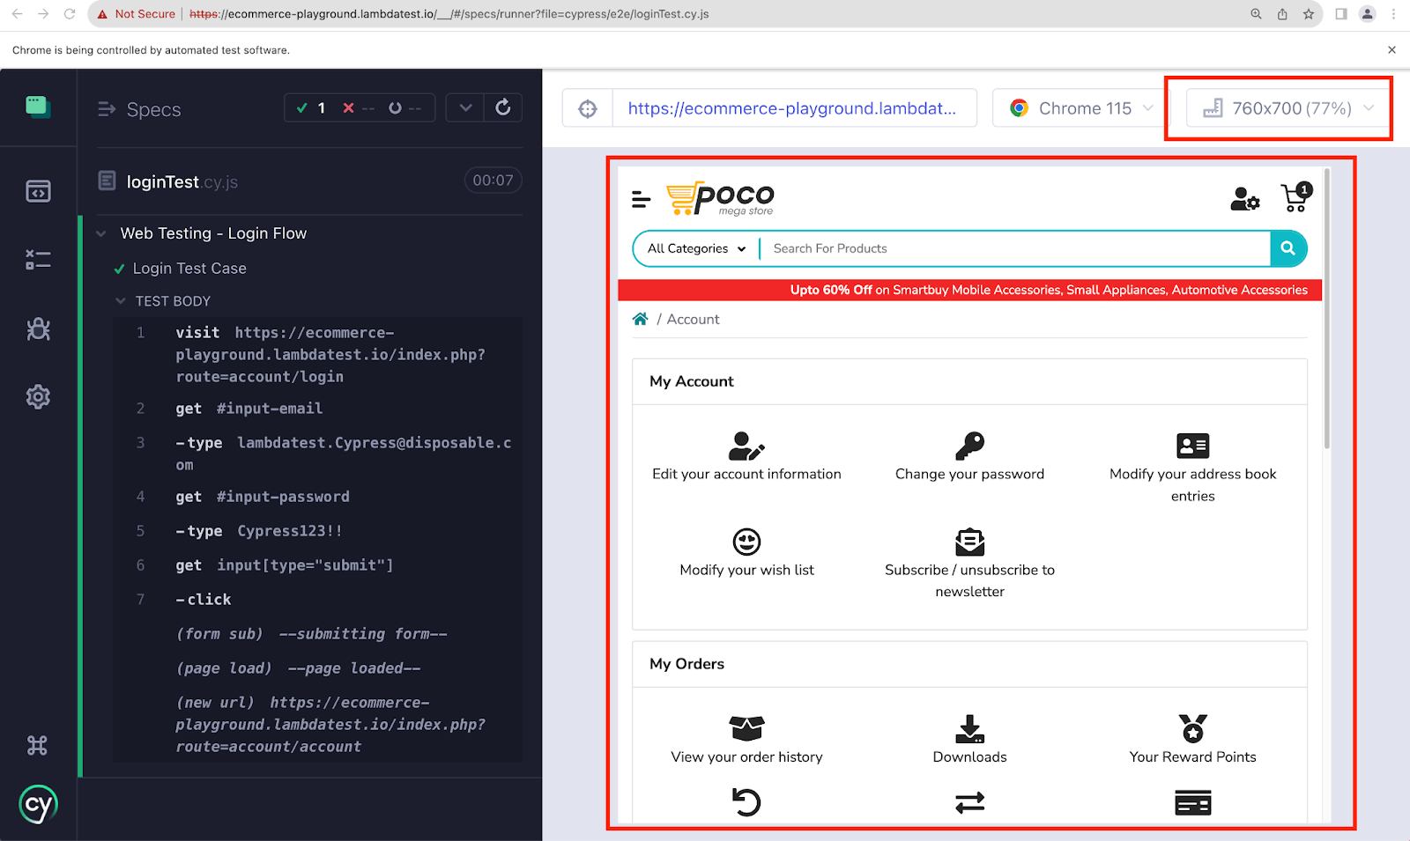Image resolution: width=1410 pixels, height=841 pixels.
Task: Expand the test options chevron dropdown
Action: pos(465,107)
